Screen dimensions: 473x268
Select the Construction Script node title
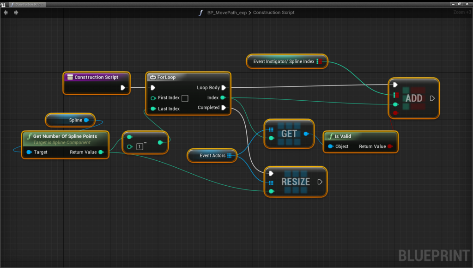tap(96, 77)
